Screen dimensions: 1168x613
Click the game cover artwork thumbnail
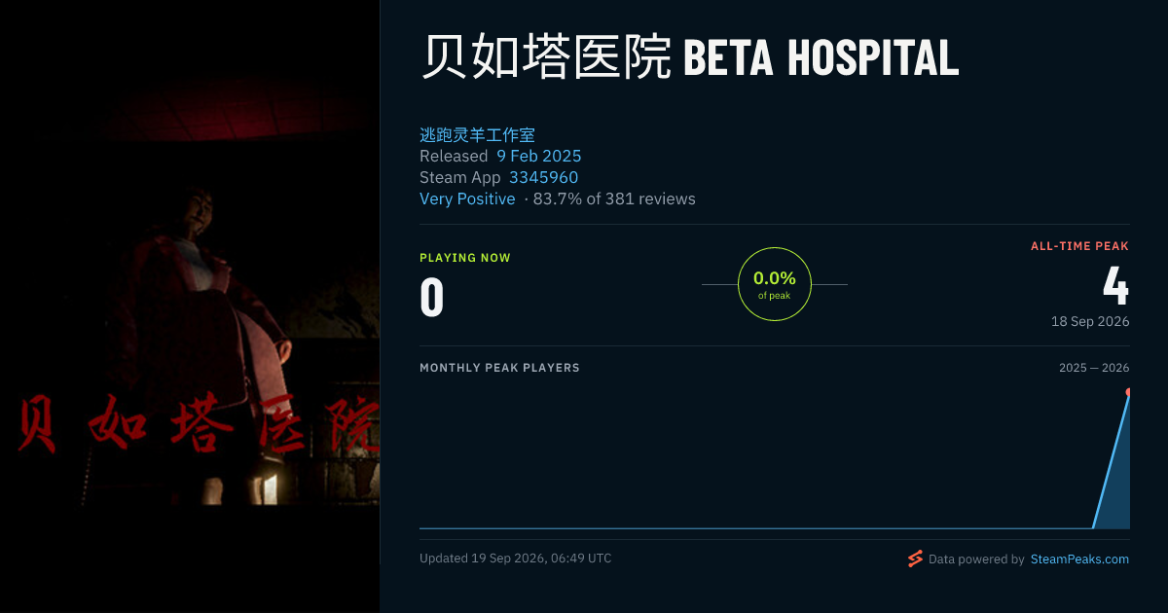[190, 306]
